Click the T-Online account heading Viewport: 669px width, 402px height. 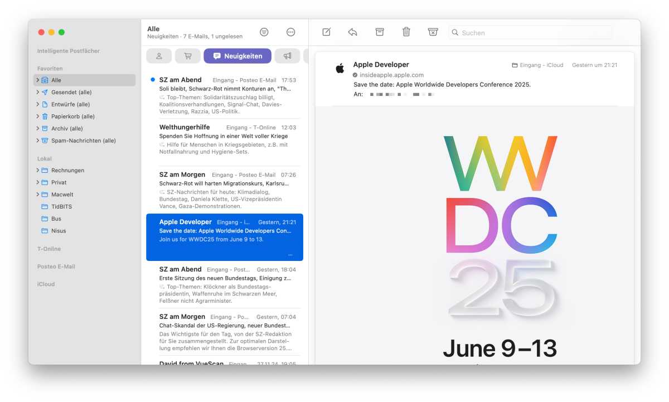(49, 249)
